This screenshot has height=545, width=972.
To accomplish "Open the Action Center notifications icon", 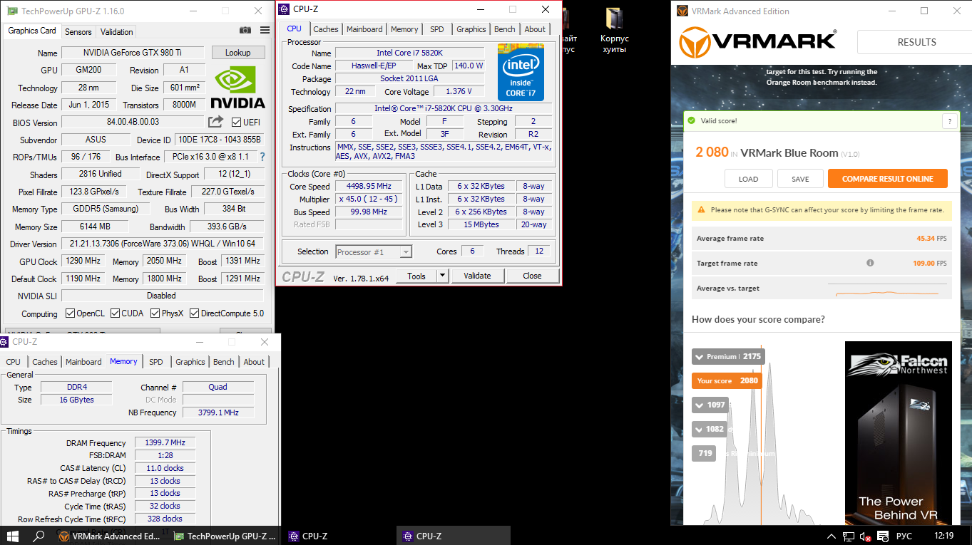I will (882, 536).
